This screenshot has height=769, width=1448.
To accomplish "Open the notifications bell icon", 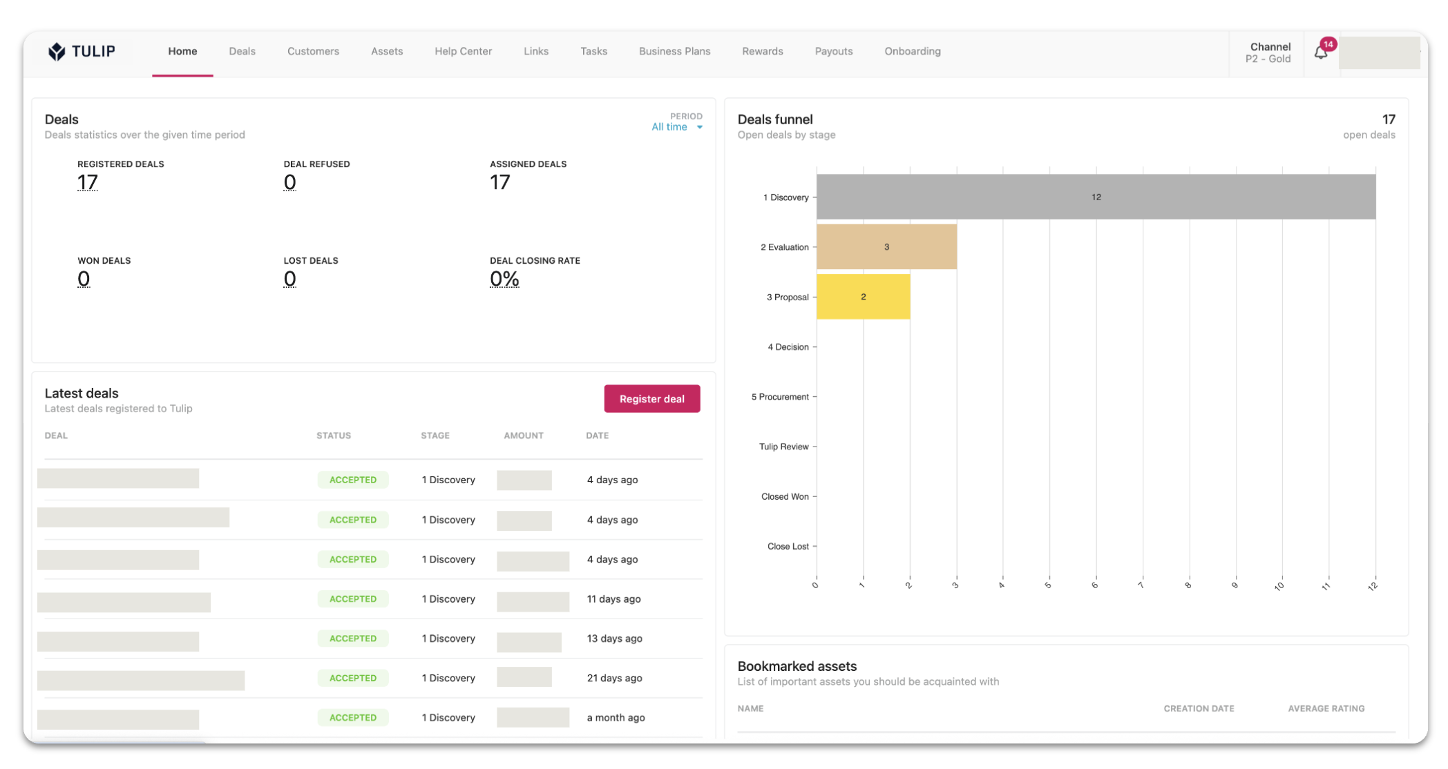I will [x=1320, y=53].
